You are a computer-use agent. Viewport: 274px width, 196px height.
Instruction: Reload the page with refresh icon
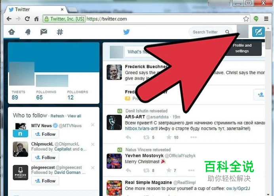[27, 19]
